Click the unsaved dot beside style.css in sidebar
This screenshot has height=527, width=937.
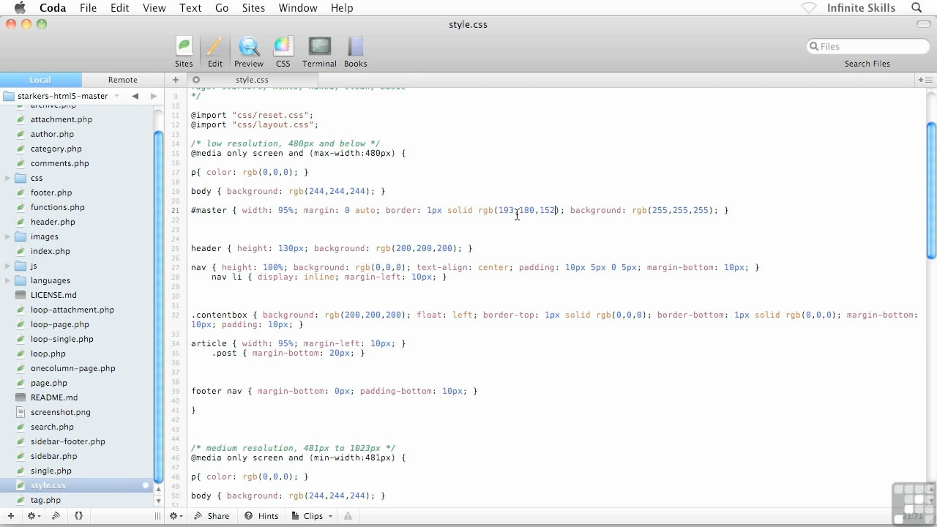coord(146,485)
